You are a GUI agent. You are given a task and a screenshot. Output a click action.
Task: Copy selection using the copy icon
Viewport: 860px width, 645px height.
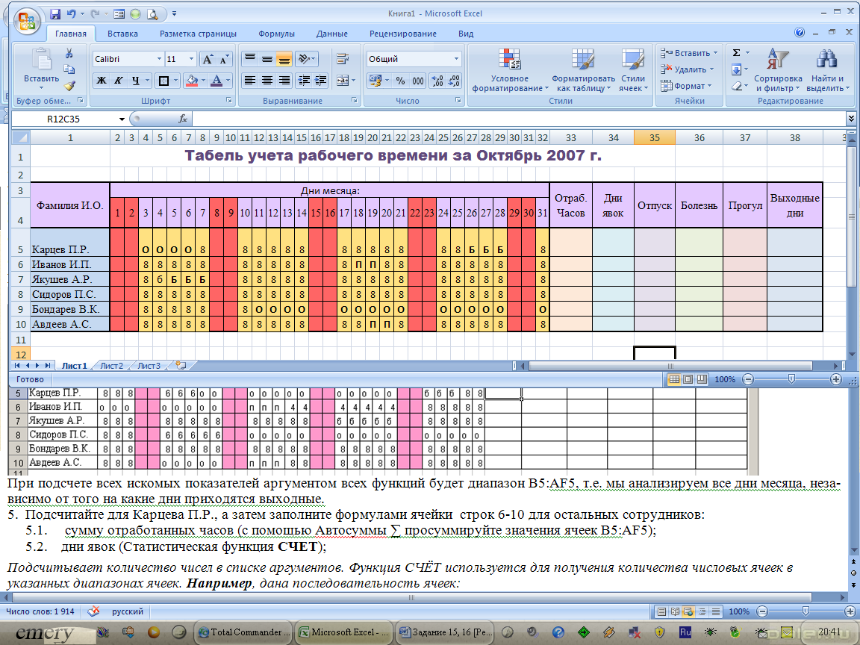[x=69, y=69]
